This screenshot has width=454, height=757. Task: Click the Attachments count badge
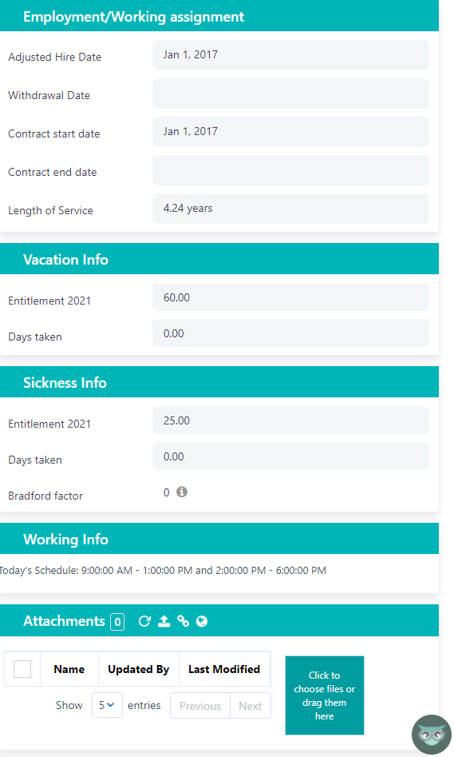[x=117, y=622]
